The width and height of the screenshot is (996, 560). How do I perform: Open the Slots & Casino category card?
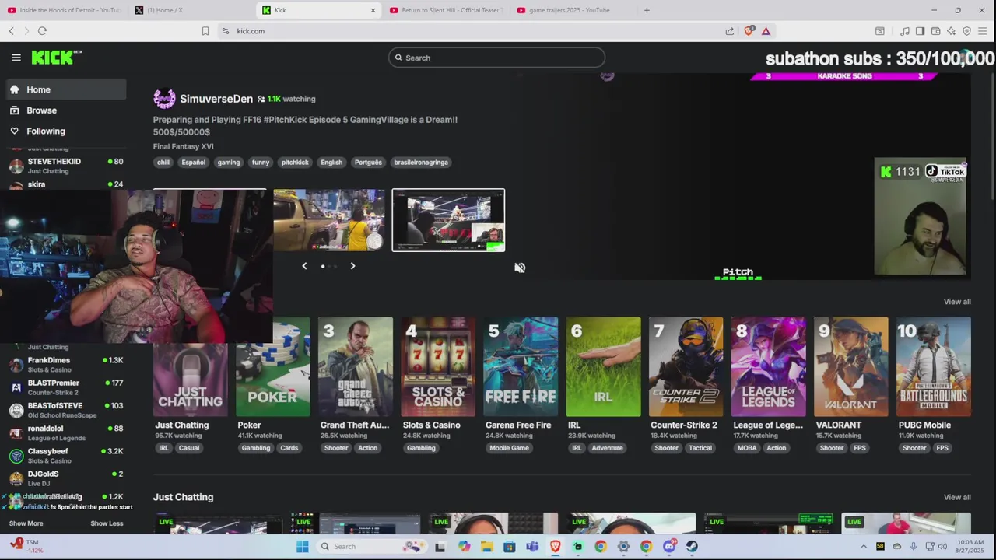coord(438,366)
